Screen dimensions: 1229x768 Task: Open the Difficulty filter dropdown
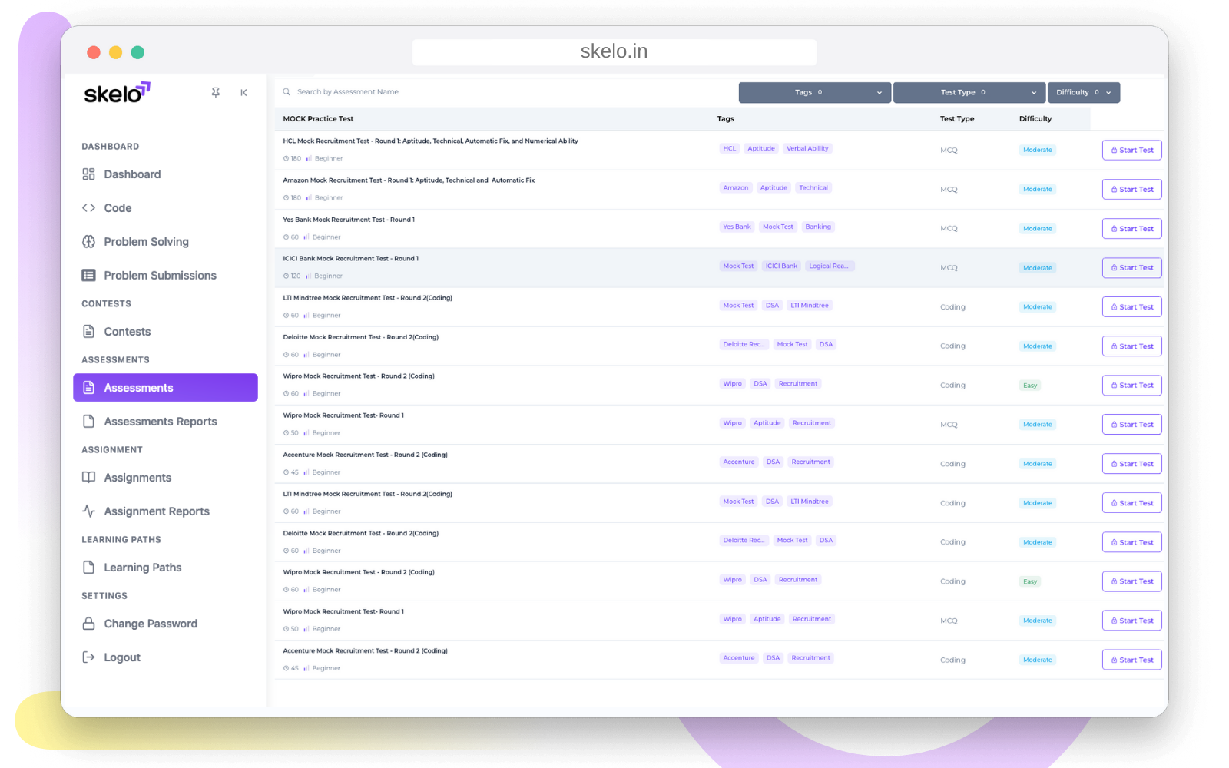pos(1083,92)
